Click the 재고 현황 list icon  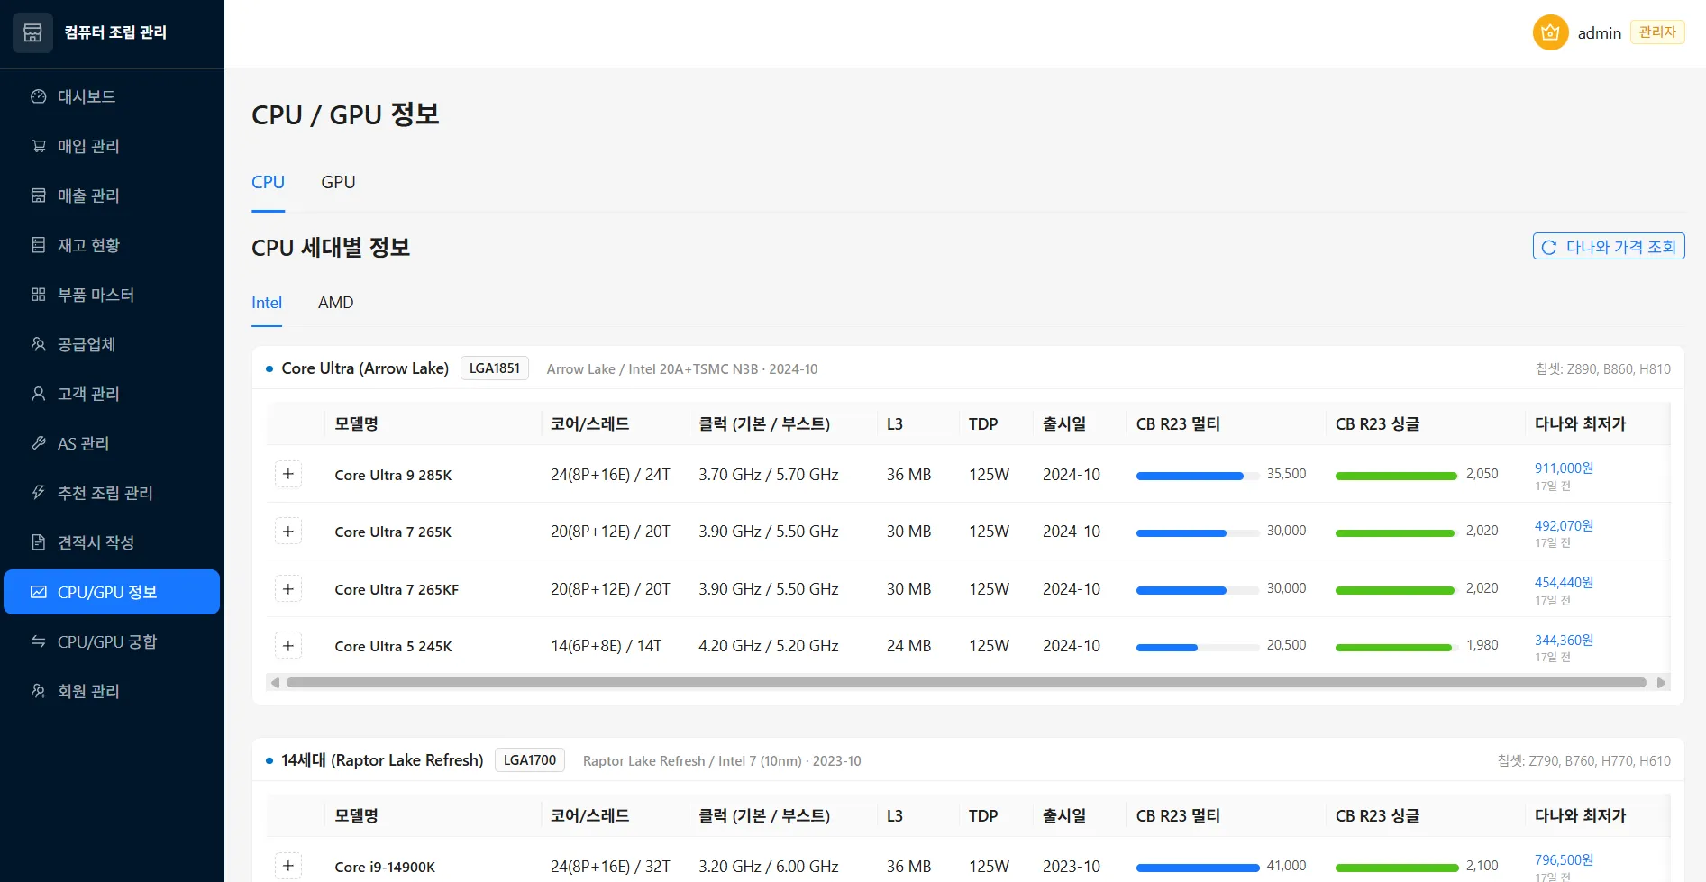point(39,245)
